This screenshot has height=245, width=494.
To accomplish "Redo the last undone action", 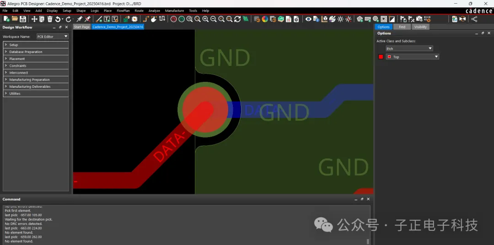I will coord(68,19).
